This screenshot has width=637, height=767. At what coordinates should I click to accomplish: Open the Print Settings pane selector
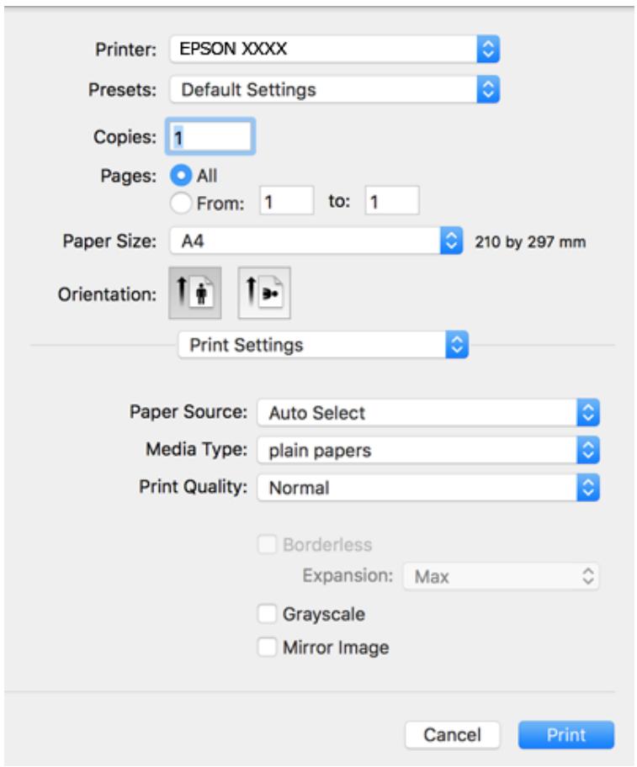point(323,345)
